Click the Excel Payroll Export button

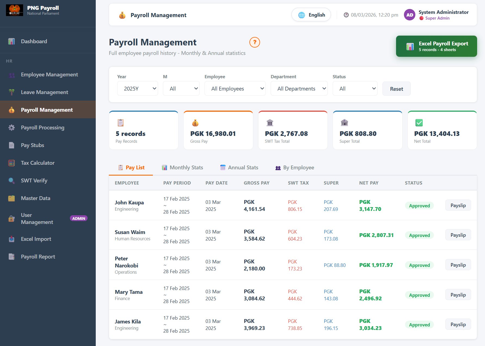[x=436, y=46]
